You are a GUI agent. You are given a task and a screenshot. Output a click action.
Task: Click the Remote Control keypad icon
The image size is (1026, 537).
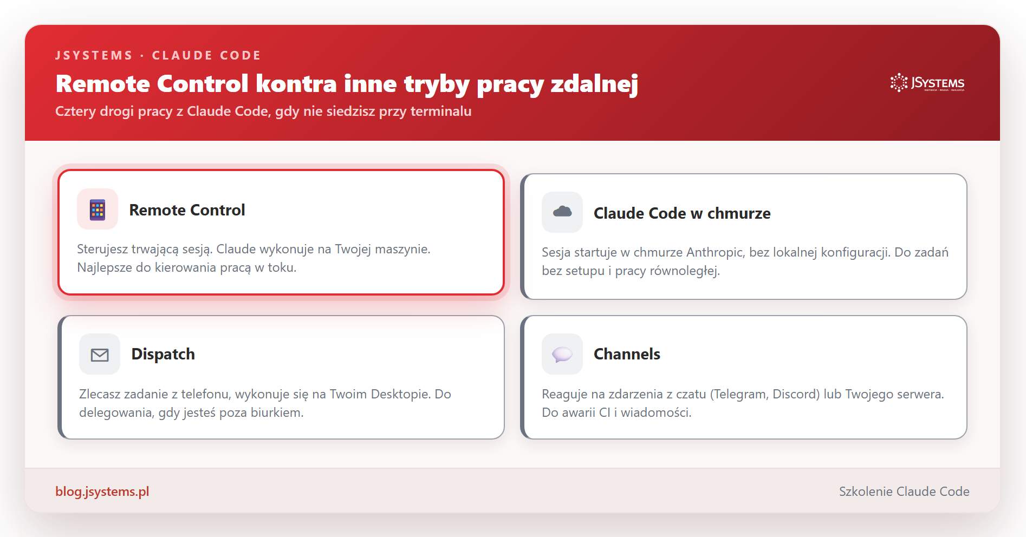pyautogui.click(x=98, y=209)
